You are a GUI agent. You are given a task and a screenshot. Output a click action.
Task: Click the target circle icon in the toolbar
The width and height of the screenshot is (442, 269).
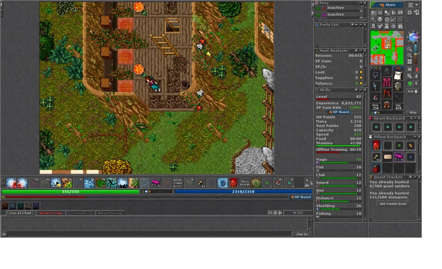[387, 19]
